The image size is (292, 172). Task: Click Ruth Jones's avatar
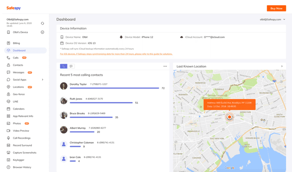click(x=64, y=101)
